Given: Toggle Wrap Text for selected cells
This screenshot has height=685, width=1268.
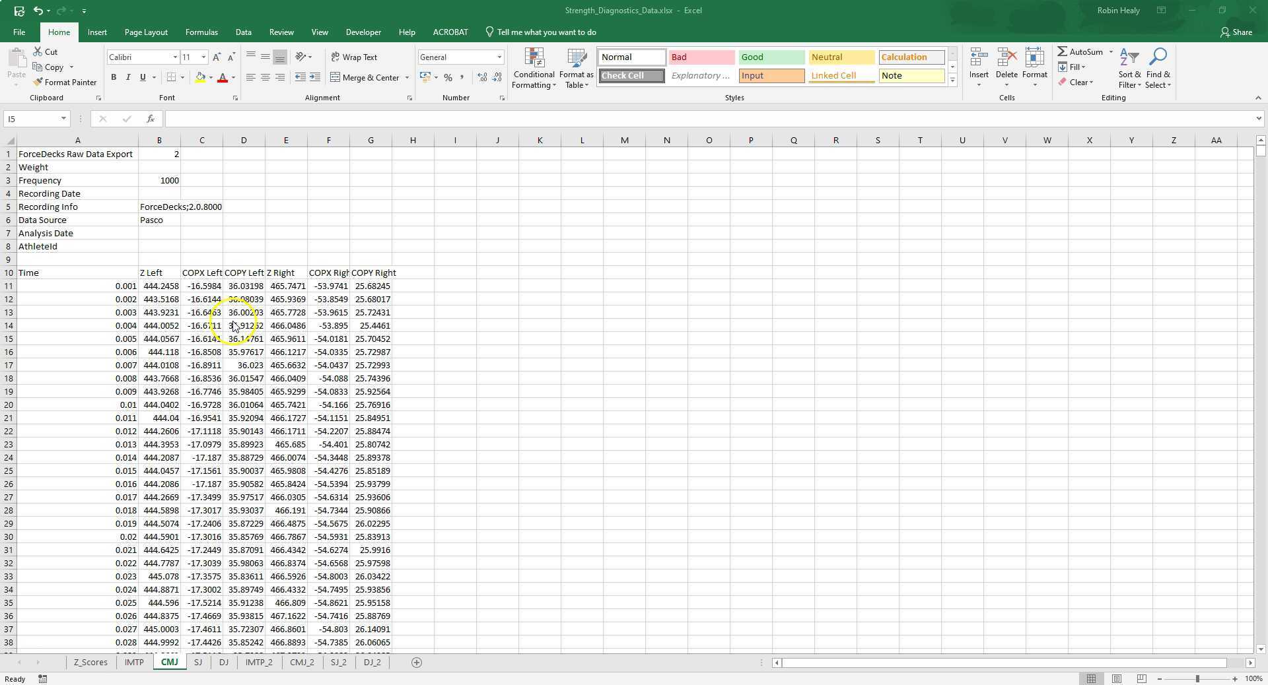Looking at the screenshot, I should (354, 57).
